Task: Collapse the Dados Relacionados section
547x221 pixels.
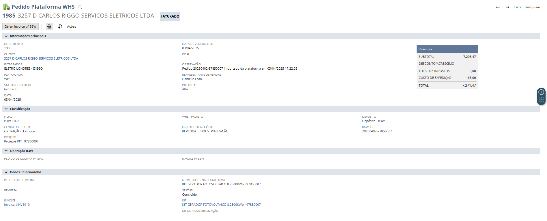Action: (x=6, y=172)
